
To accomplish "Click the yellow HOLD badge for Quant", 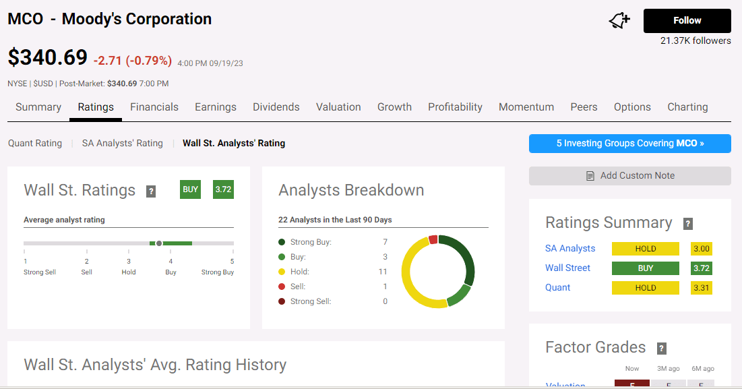I will click(646, 288).
